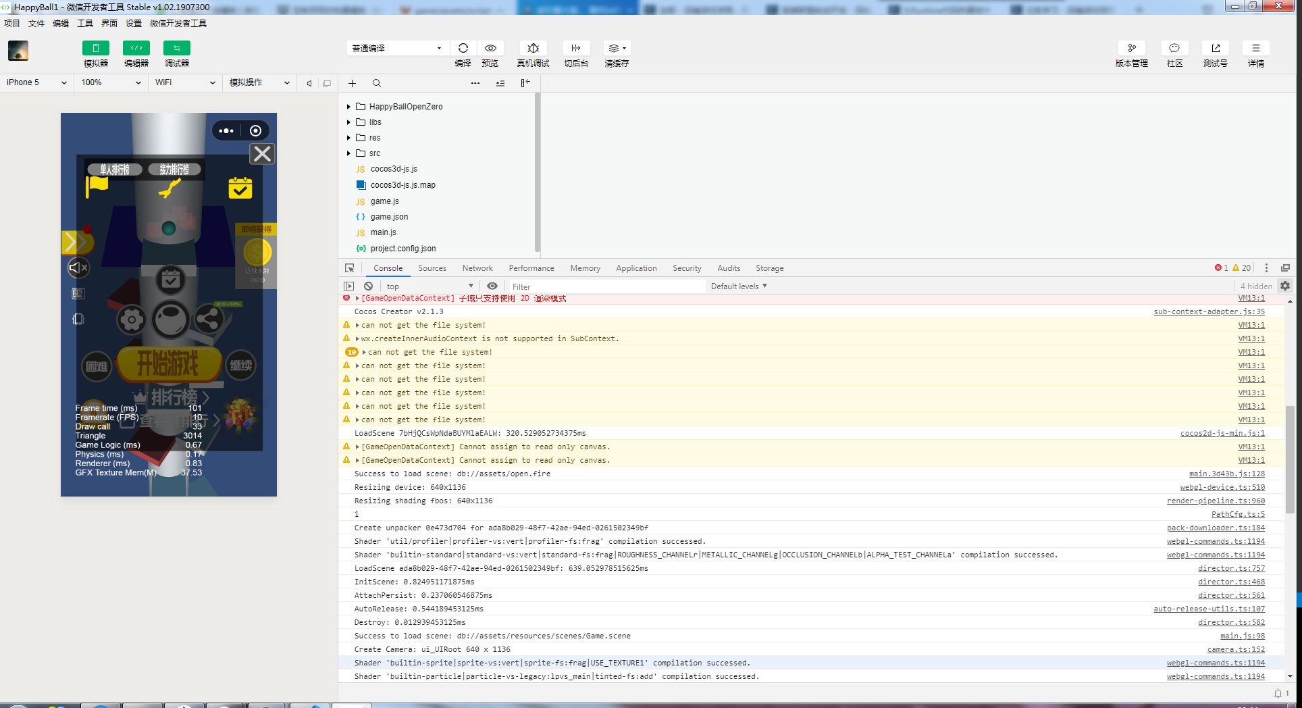This screenshot has width=1302, height=708.
Task: Click the 预览 preview eye icon
Action: pyautogui.click(x=490, y=48)
